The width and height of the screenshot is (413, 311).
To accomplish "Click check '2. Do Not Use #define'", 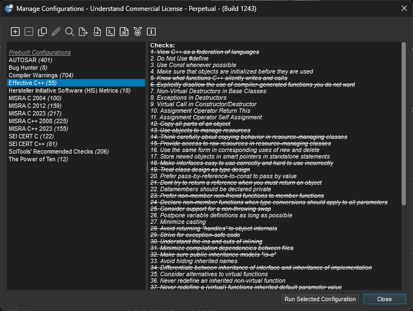I will pyautogui.click(x=179, y=58).
